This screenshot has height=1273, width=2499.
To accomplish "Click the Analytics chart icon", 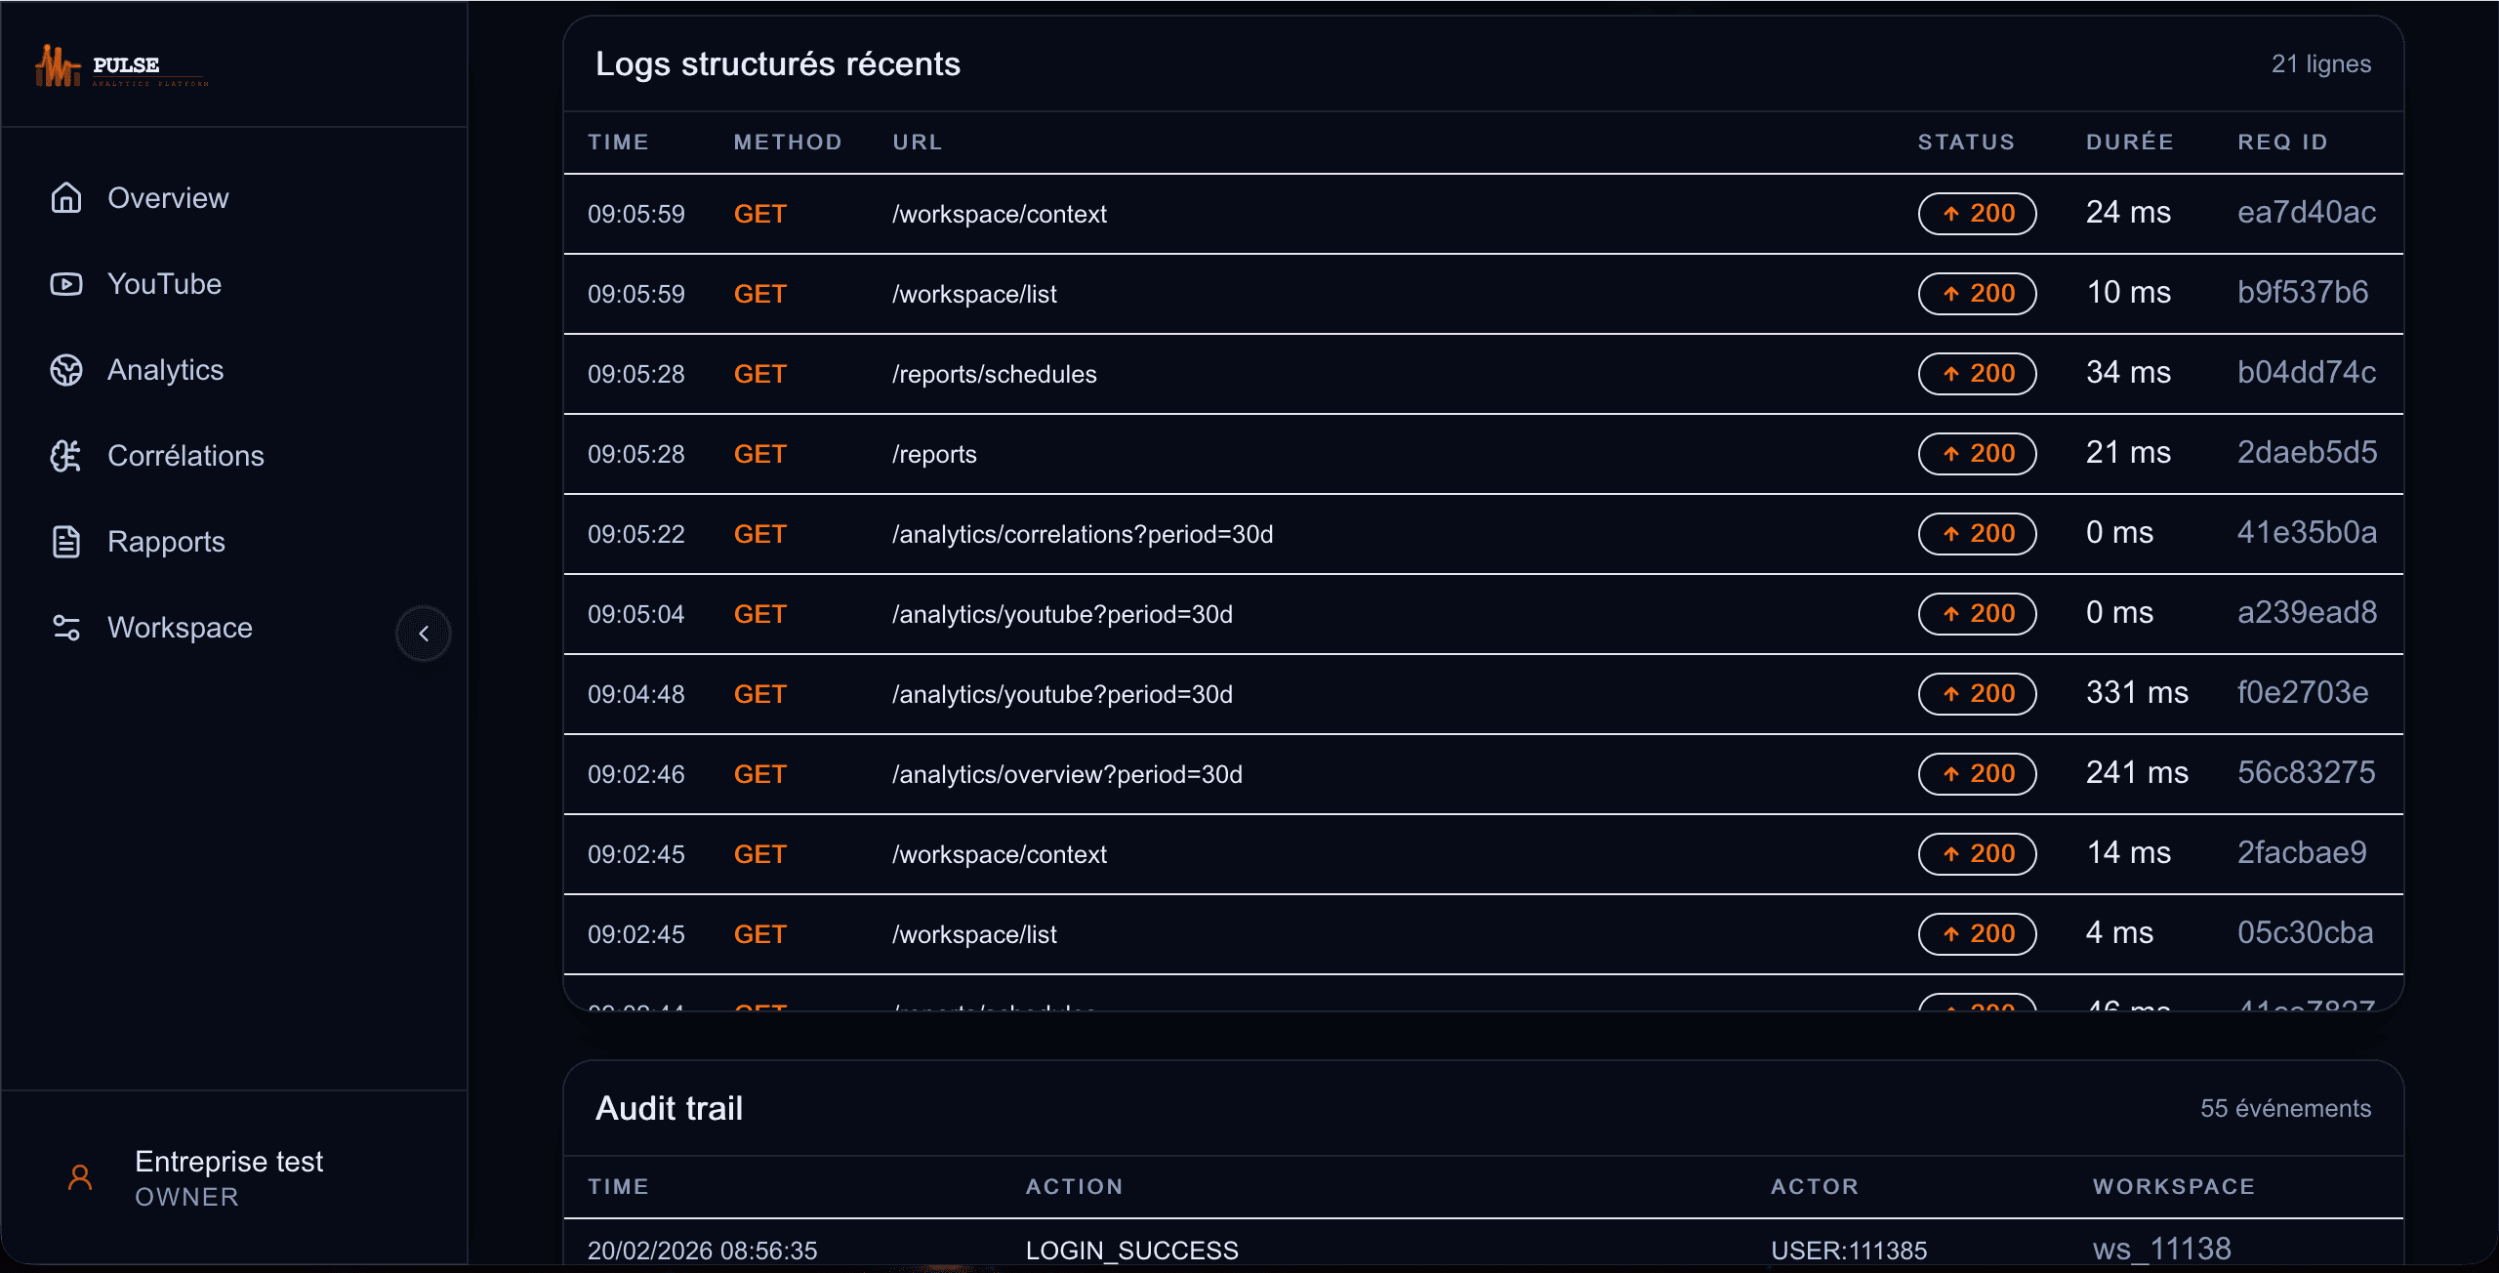I will coord(66,370).
